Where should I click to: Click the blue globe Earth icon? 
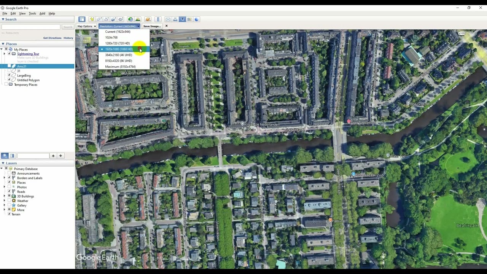(x=197, y=19)
